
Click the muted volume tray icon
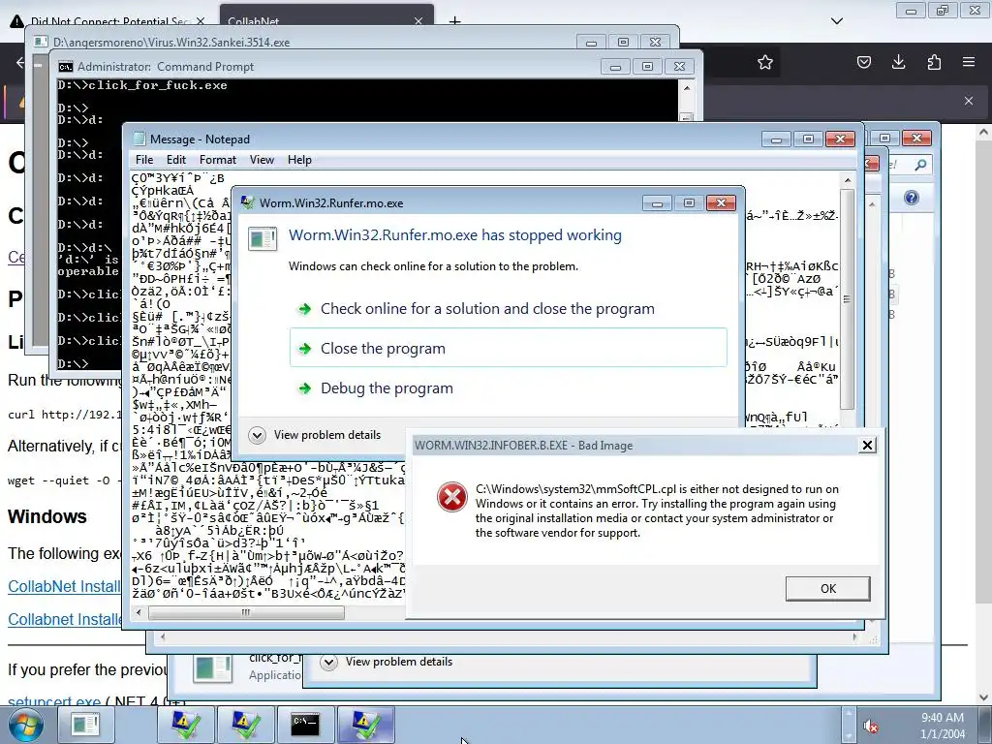871,727
